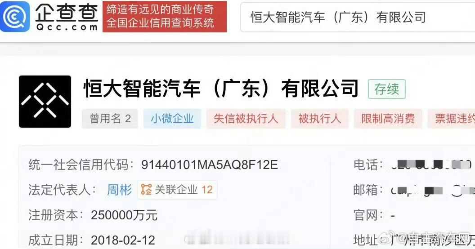Click the 存续 status badge
Screen dimensions: 475x249
pyautogui.click(x=386, y=89)
